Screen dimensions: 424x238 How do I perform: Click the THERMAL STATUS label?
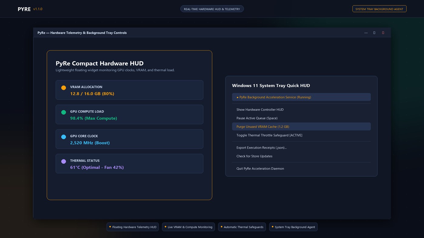pyautogui.click(x=85, y=161)
